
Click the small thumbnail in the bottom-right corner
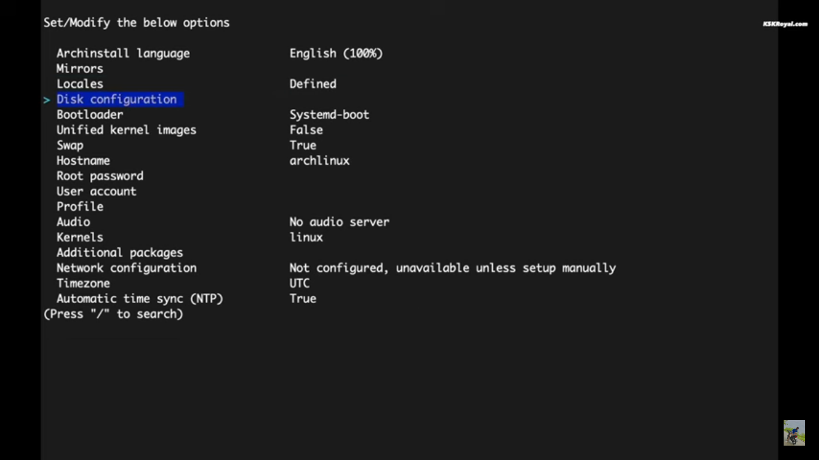pos(794,432)
